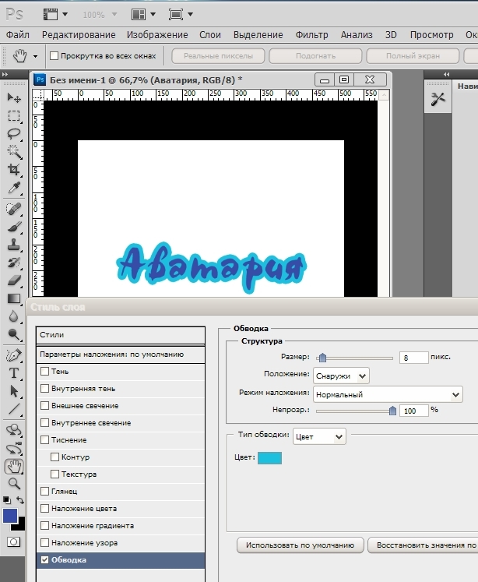Click the Использовать по умолчанию button

(301, 545)
